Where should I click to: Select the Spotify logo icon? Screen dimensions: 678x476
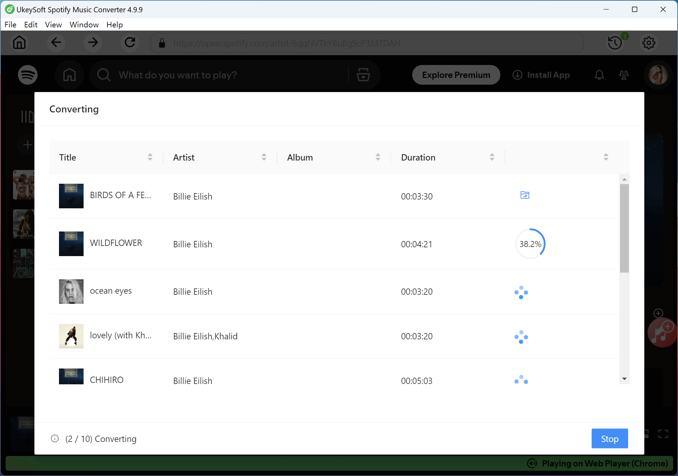pyautogui.click(x=27, y=75)
